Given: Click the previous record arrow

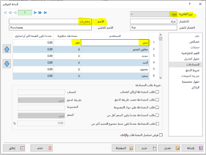Looking at the screenshot, I should 15,13.
